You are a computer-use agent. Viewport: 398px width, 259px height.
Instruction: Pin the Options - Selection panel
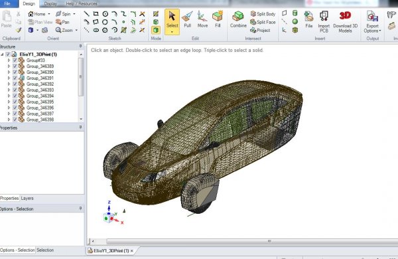point(80,209)
